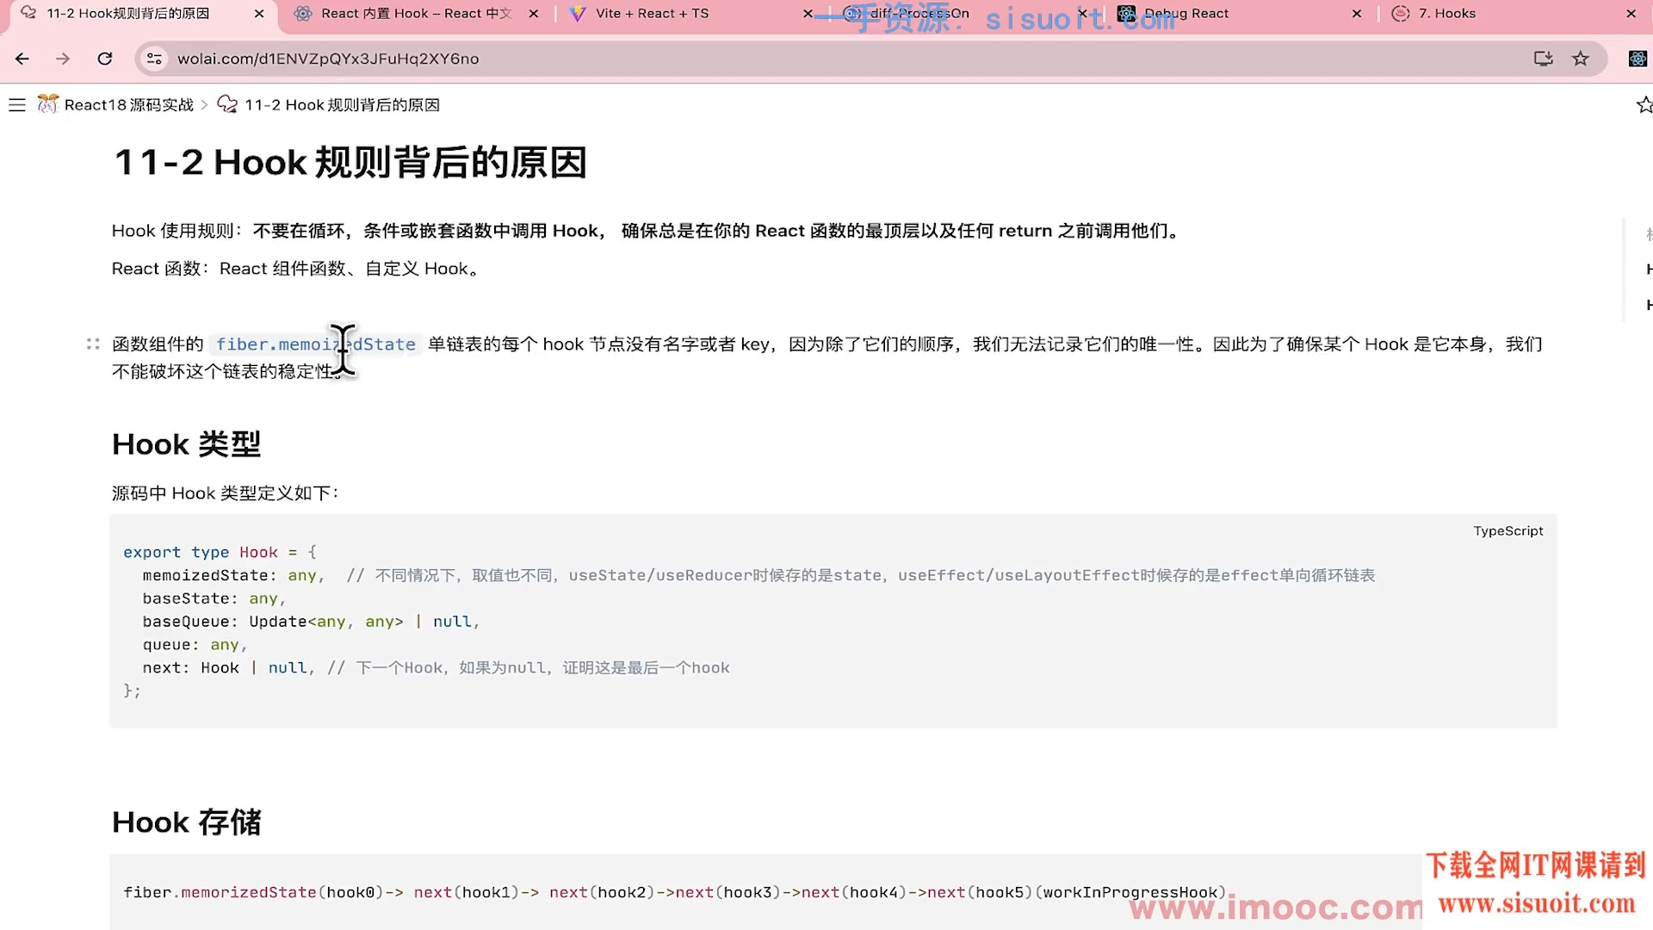The width and height of the screenshot is (1653, 930).
Task: Click the 'React 函数：React 组件函数' paragraph
Action: 295,269
